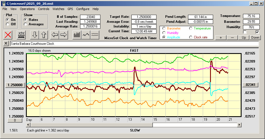Viewport: 265px width, 139px height.
Task: Select the zigzag line graph icon
Action: click(86, 35)
